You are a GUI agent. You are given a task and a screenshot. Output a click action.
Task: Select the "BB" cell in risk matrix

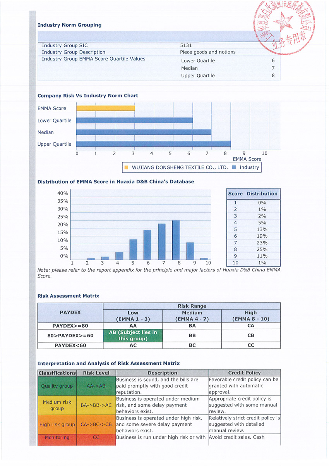click(192, 336)
